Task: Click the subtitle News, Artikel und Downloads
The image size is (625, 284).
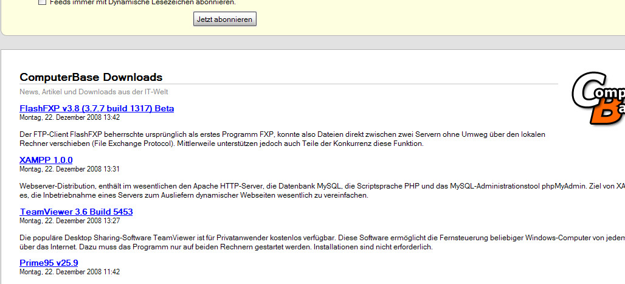Action: [x=94, y=92]
